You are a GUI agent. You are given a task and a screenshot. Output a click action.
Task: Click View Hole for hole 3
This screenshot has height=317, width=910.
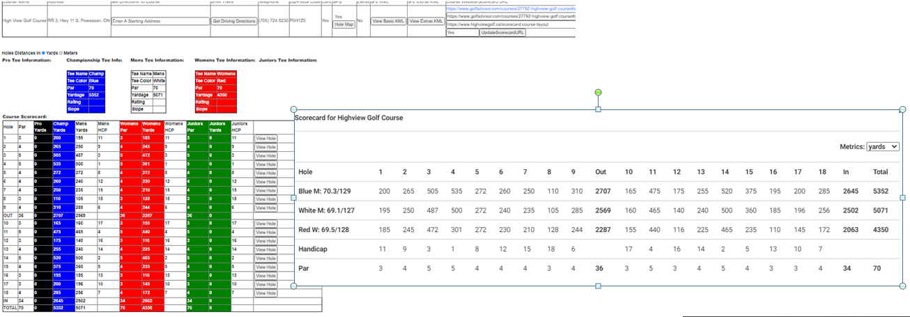coord(266,155)
